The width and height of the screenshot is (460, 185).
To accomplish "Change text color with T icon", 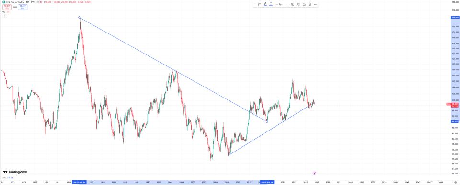I will point(271,4).
